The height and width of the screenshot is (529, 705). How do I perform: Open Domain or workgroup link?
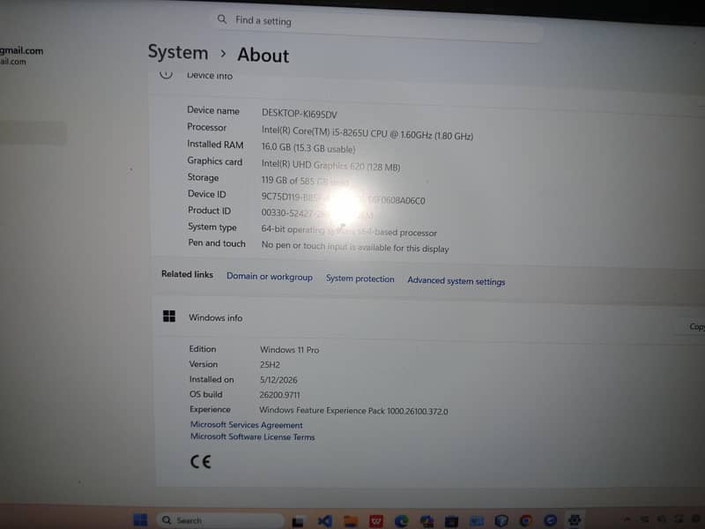(270, 277)
